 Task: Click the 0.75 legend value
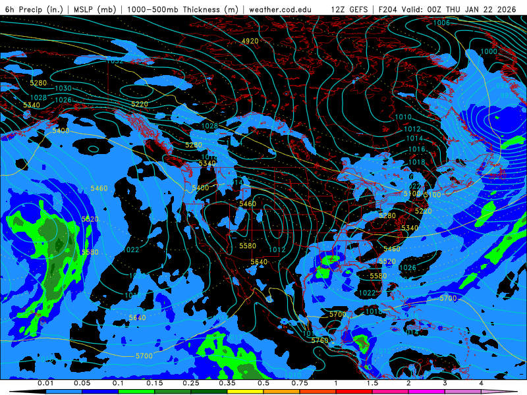click(x=300, y=383)
